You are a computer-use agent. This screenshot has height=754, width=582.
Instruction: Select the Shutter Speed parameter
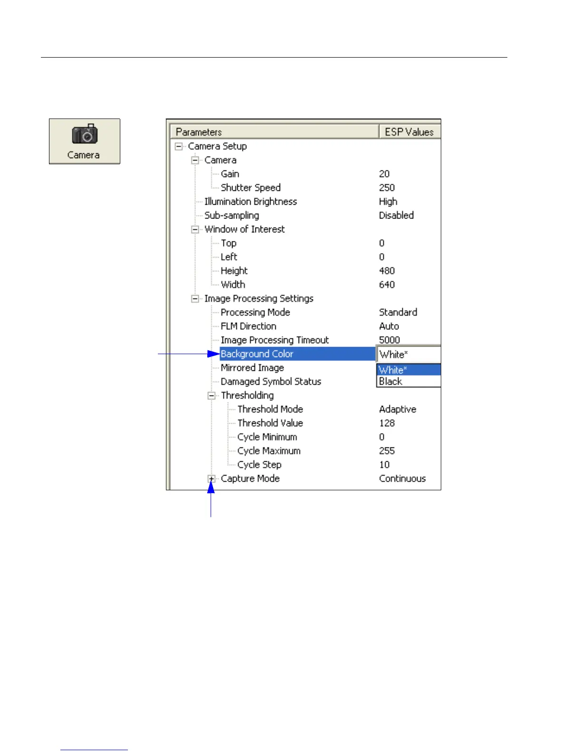coord(251,188)
